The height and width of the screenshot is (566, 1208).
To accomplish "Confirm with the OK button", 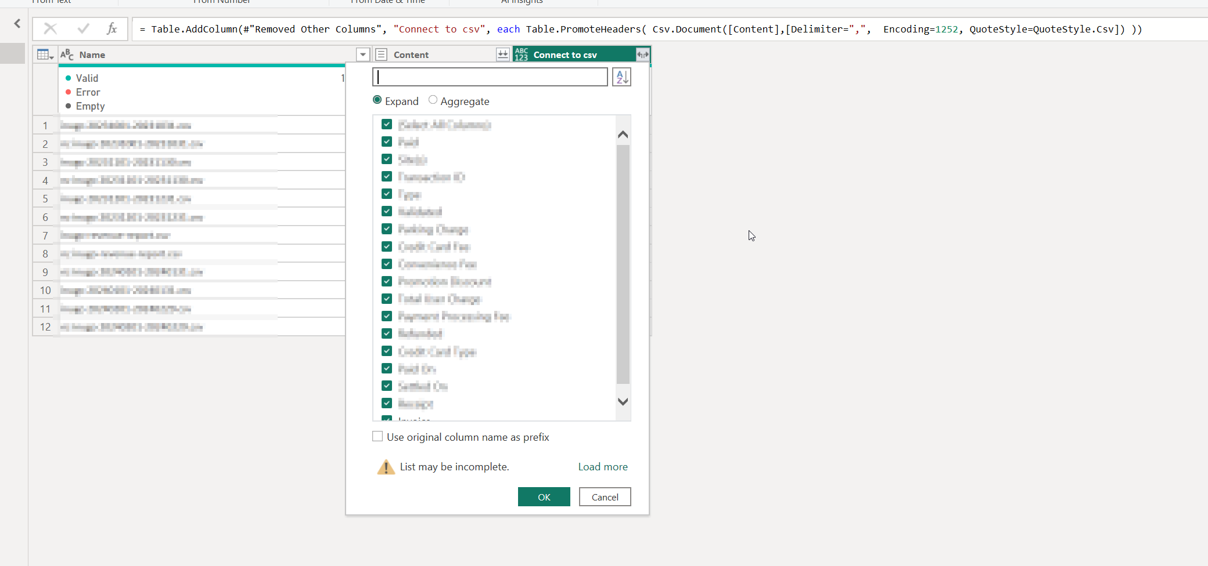I will [544, 497].
